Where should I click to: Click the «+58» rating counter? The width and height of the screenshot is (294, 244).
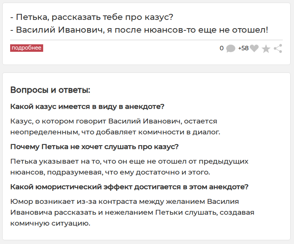(243, 48)
